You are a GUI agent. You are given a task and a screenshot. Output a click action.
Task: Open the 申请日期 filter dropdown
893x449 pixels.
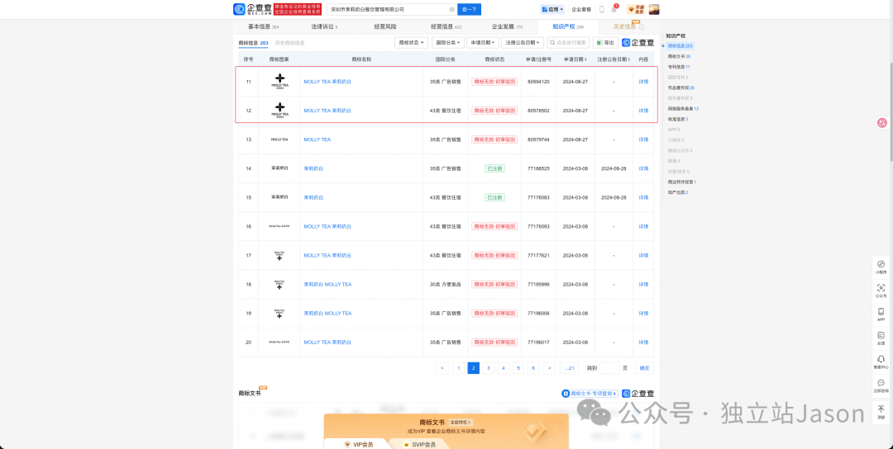tap(483, 43)
